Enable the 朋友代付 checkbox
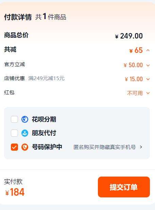155x210 pixels. pos(14,133)
